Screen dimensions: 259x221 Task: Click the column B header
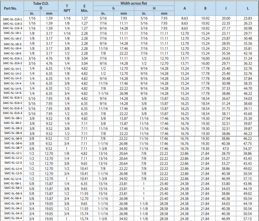(x=205, y=8)
